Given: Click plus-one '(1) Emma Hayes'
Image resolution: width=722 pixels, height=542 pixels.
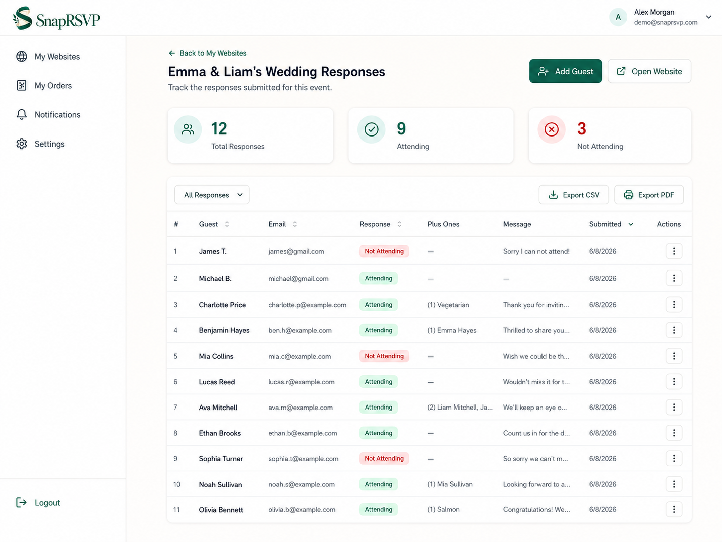Looking at the screenshot, I should coord(452,330).
